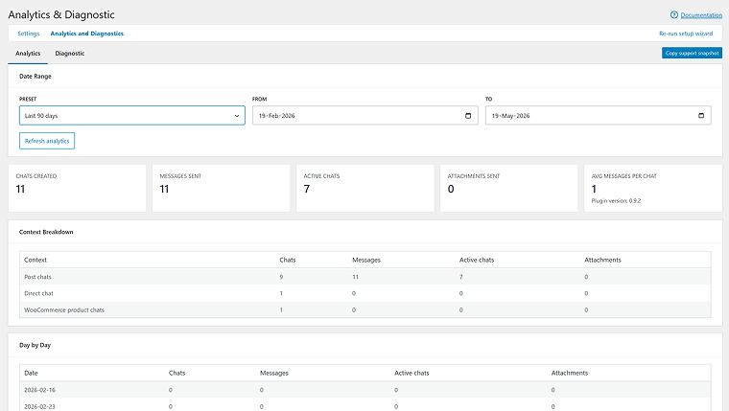Image resolution: width=729 pixels, height=411 pixels.
Task: Open the TO date calendar picker icon
Action: click(x=701, y=116)
